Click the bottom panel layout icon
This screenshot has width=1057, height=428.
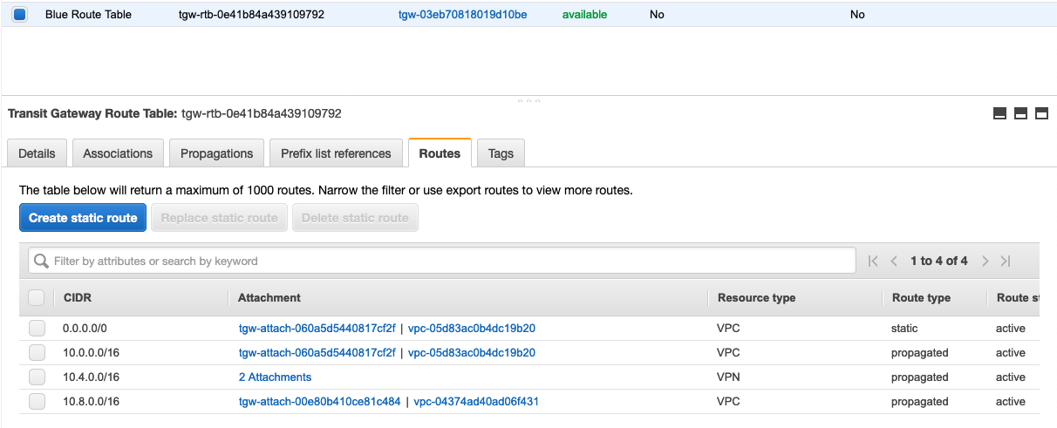pos(1000,114)
